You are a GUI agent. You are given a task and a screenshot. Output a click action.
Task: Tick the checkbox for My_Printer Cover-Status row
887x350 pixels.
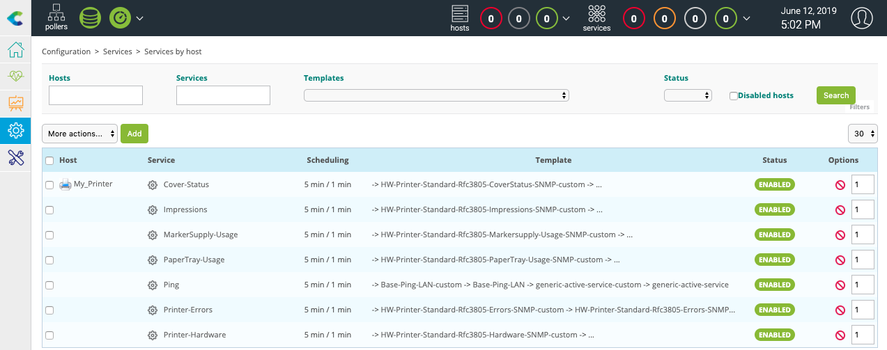[x=49, y=185]
